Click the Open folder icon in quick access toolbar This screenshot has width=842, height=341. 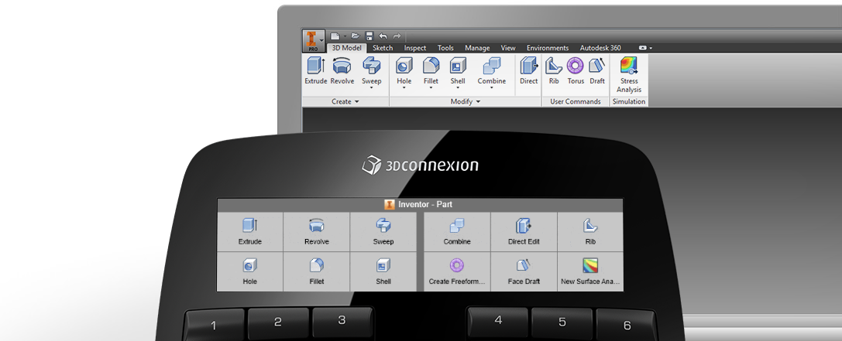point(355,36)
